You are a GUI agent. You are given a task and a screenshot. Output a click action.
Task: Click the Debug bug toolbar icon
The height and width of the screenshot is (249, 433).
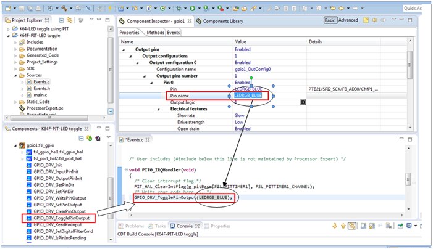pyautogui.click(x=179, y=9)
